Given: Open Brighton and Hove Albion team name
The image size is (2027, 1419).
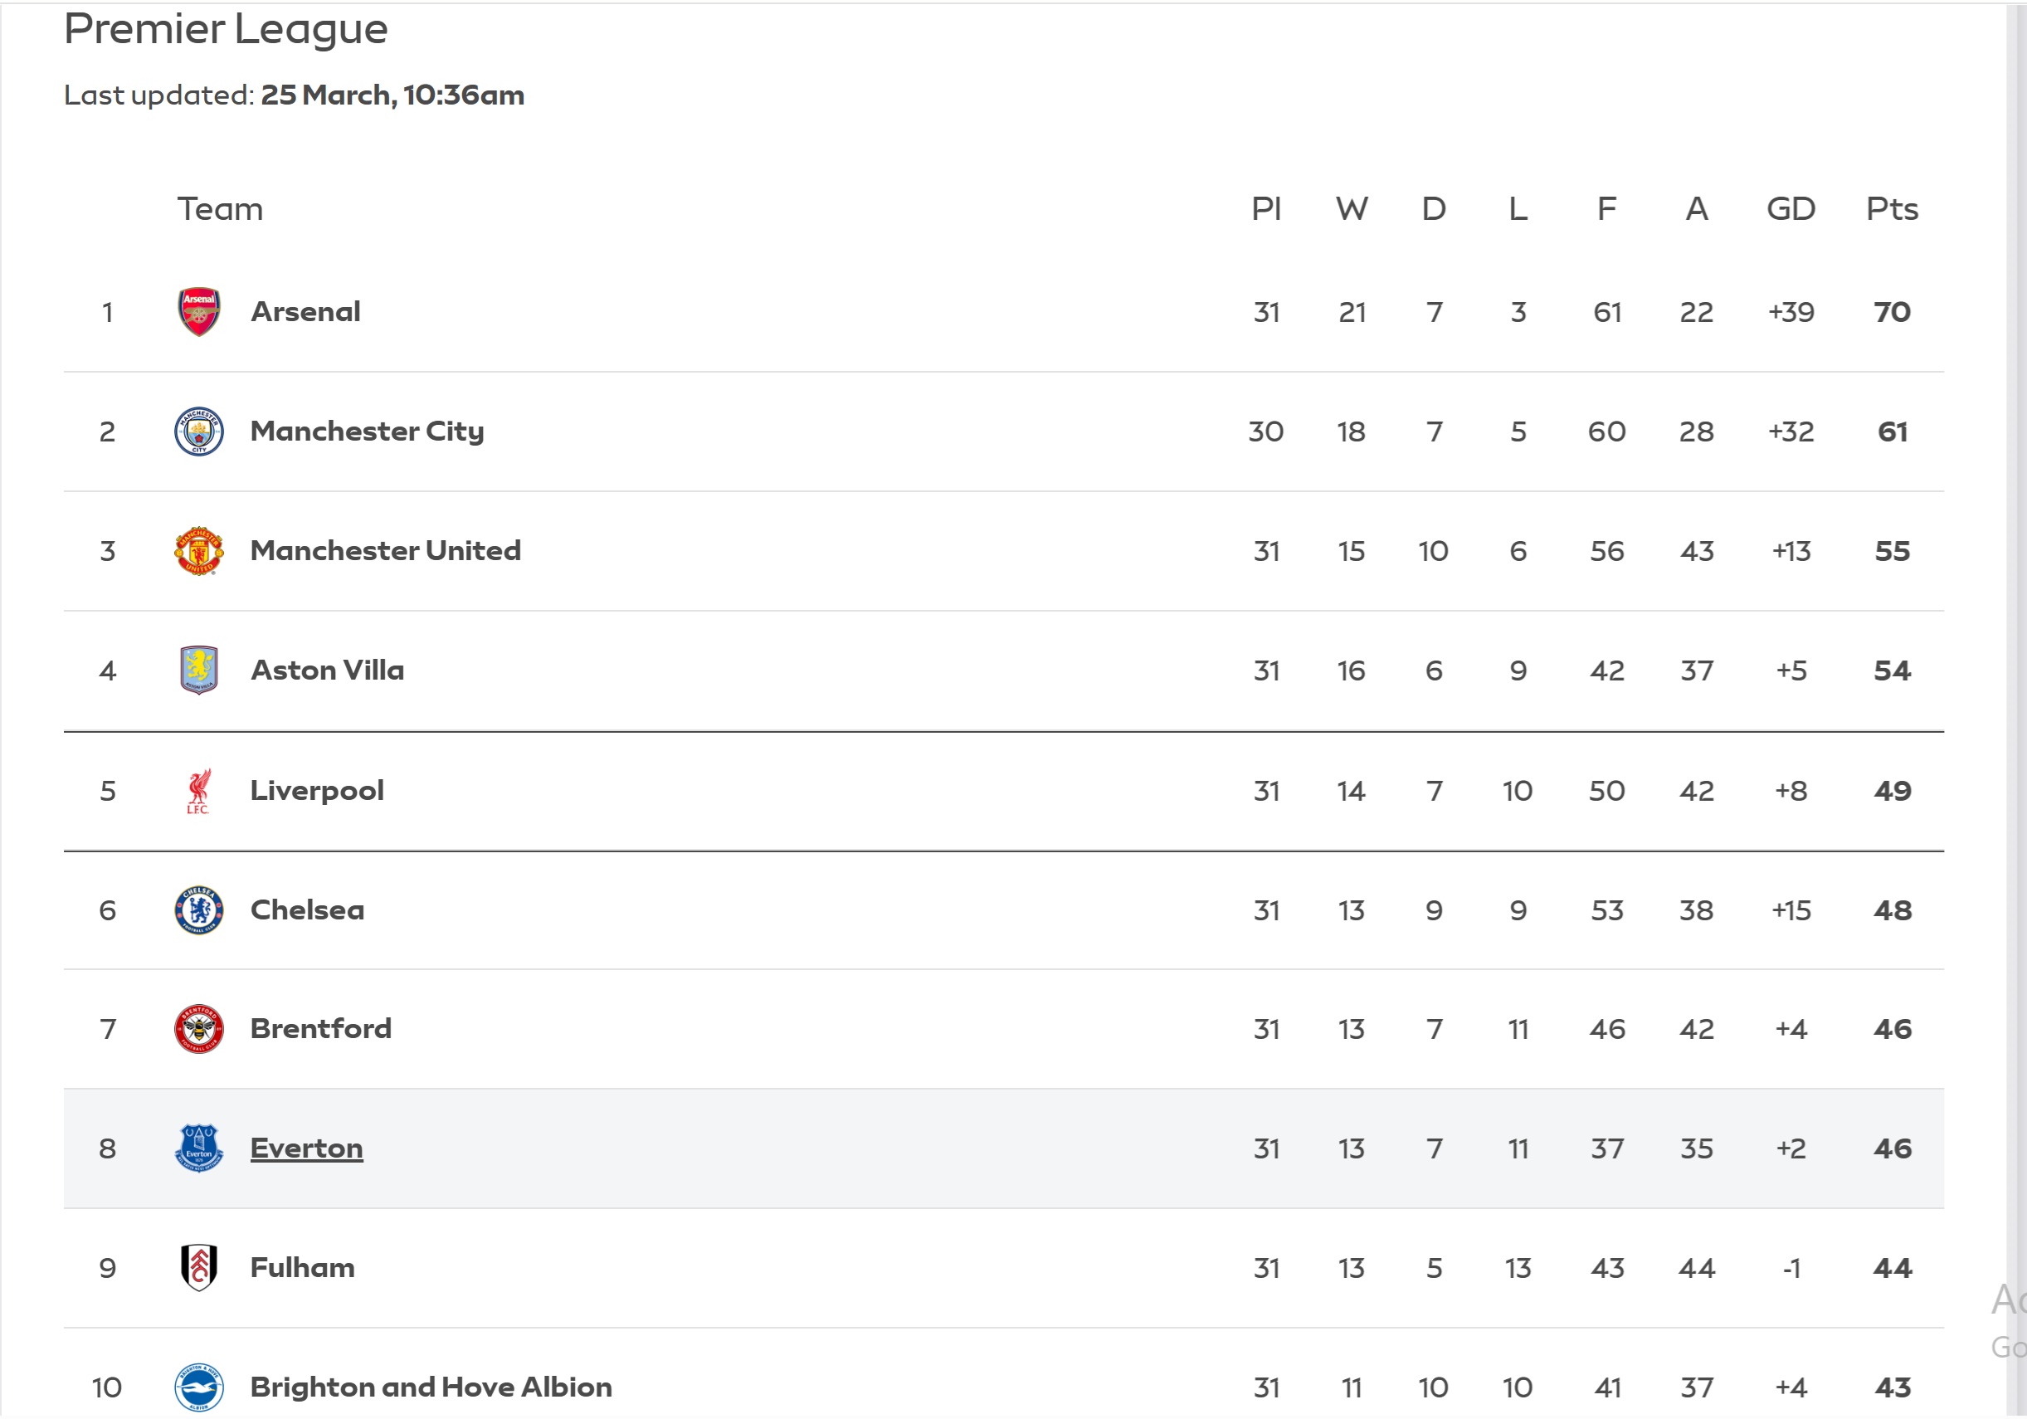Looking at the screenshot, I should pyautogui.click(x=430, y=1387).
